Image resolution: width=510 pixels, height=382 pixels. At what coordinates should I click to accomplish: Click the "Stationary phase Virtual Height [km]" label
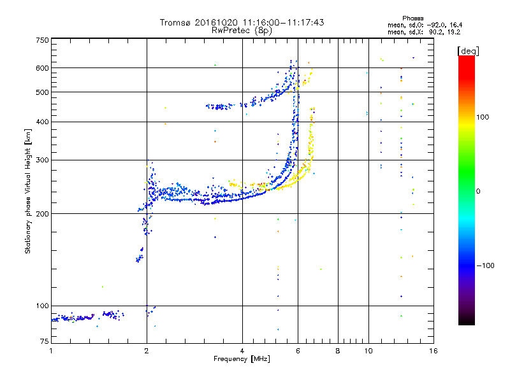[x=28, y=191]
